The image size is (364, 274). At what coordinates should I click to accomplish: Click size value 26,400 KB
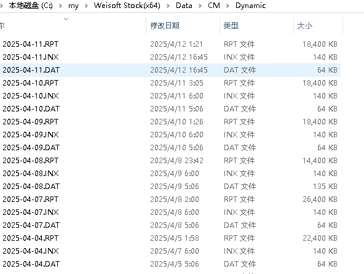click(320, 199)
